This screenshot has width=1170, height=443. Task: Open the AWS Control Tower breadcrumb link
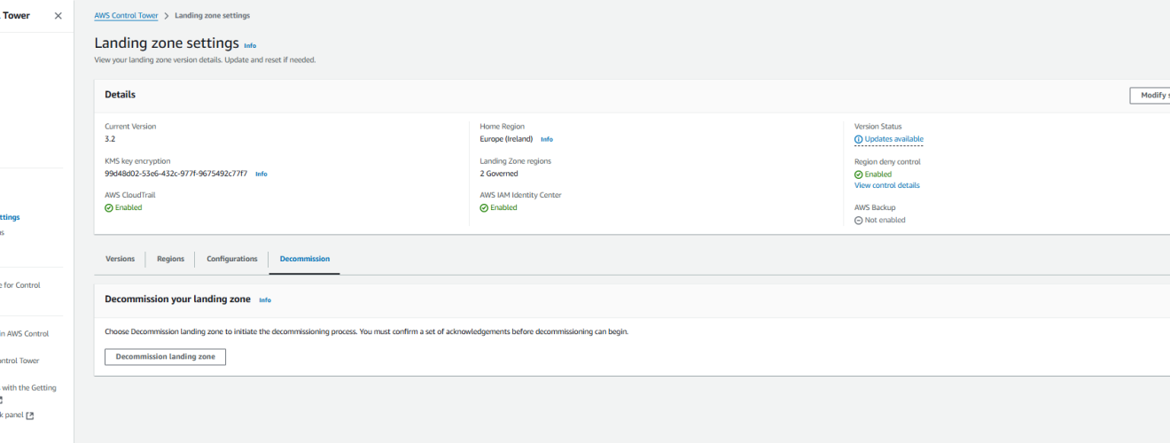[126, 16]
